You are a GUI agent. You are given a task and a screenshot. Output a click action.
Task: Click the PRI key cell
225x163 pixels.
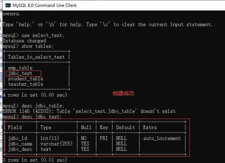104,138
